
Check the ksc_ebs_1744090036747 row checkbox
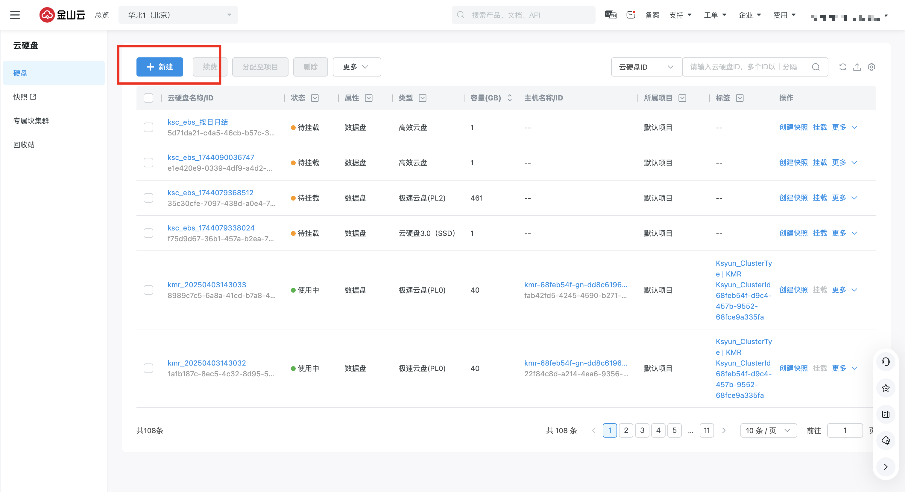click(x=148, y=163)
